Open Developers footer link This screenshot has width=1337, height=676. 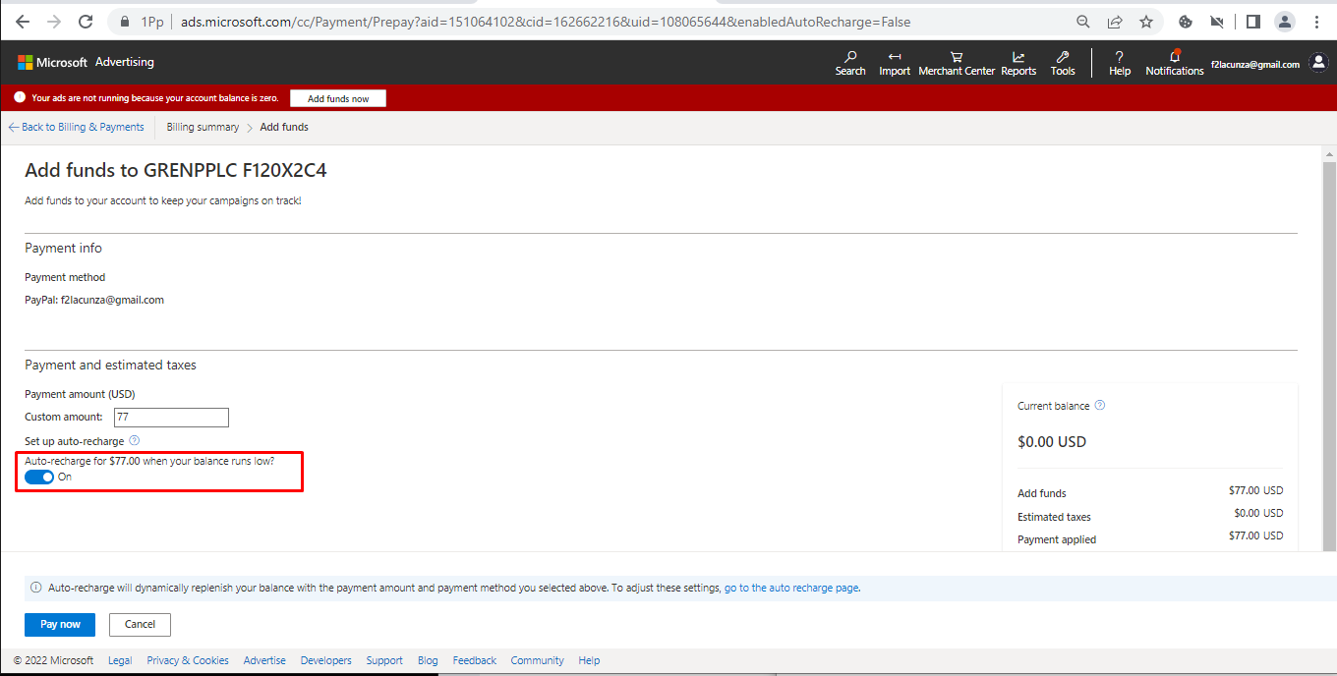[x=326, y=660]
